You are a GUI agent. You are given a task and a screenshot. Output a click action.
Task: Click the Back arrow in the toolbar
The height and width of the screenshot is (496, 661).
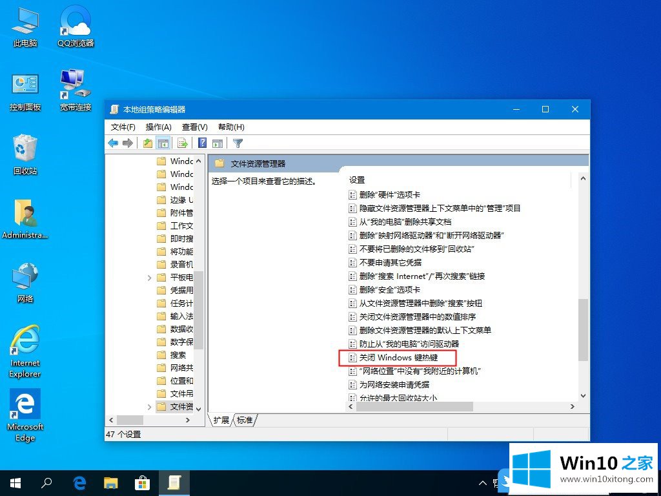113,143
